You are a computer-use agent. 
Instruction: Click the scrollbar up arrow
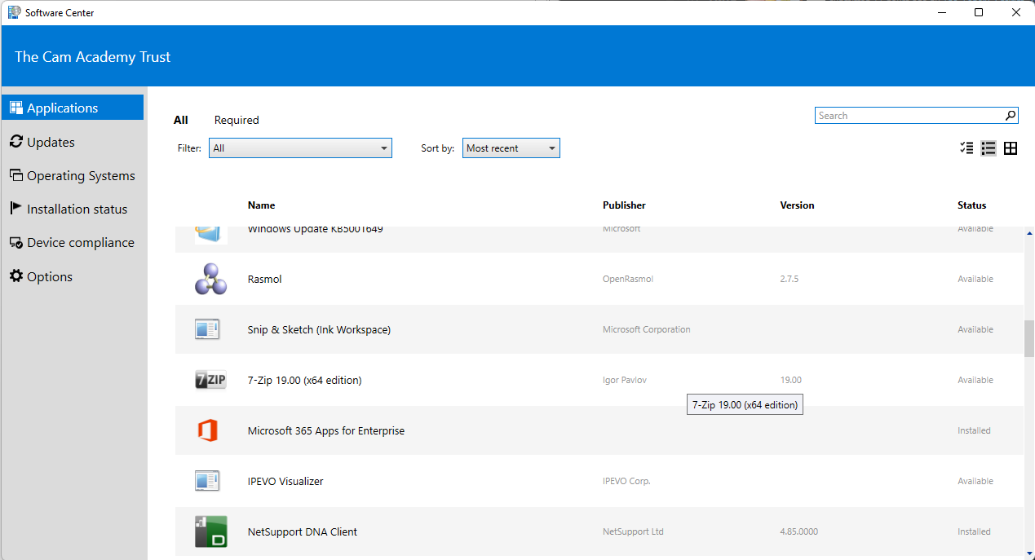coord(1028,233)
